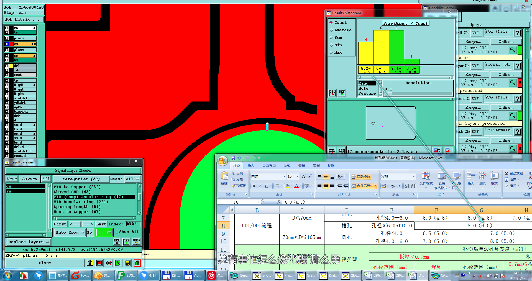Switch to Excel 公式 tab
Viewport: 532px width, 281px height.
point(287,165)
